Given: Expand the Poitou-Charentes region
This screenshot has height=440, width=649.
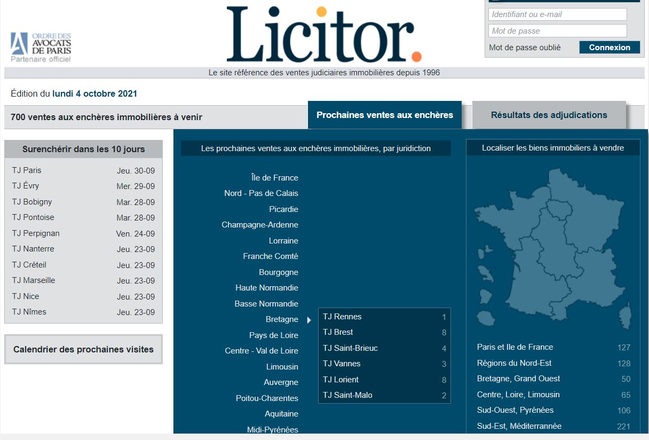Looking at the screenshot, I should (x=267, y=398).
